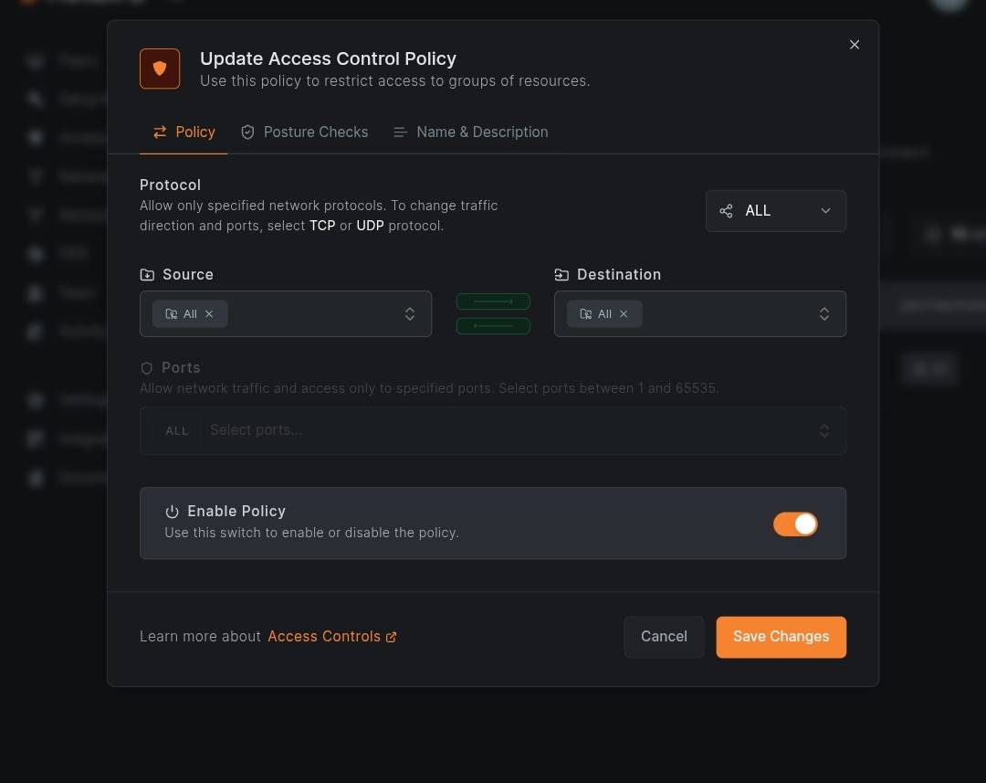Click the Source folder icon label
Screen dimensions: 986x783
[147, 275]
